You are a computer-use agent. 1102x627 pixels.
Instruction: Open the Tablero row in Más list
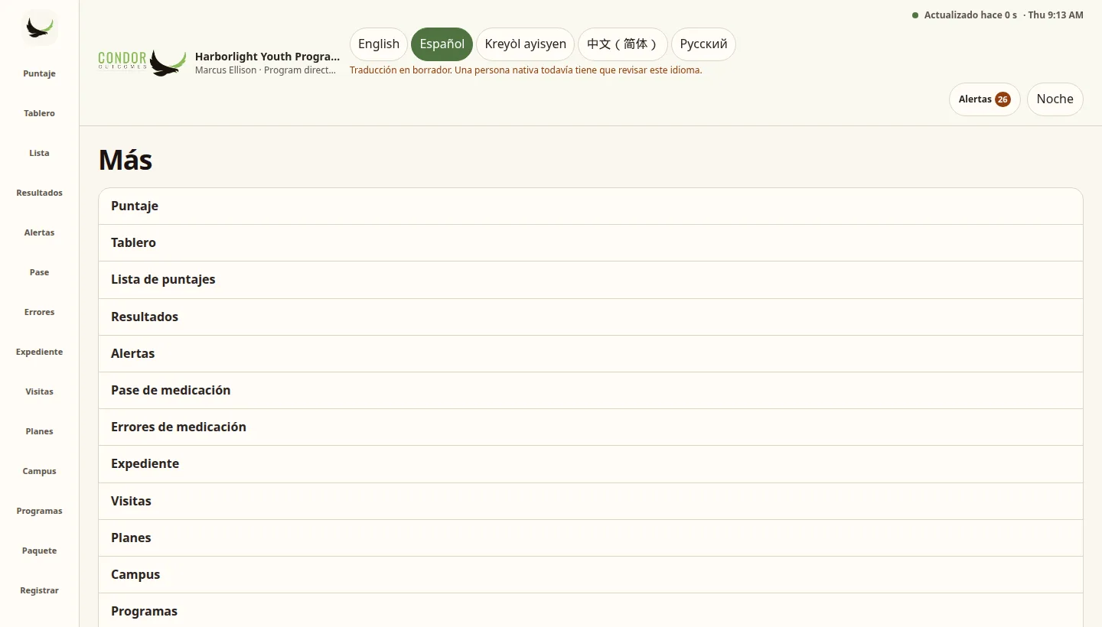tap(591, 243)
